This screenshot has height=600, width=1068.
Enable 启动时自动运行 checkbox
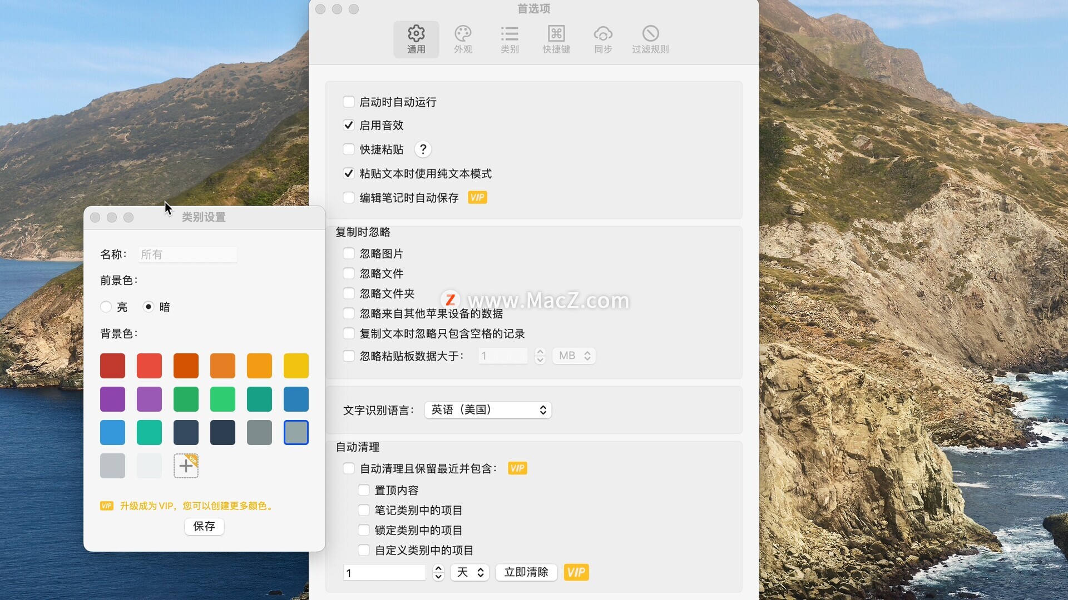coord(349,102)
